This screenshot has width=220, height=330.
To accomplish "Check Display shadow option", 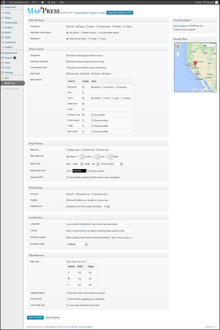I will pos(88,171).
